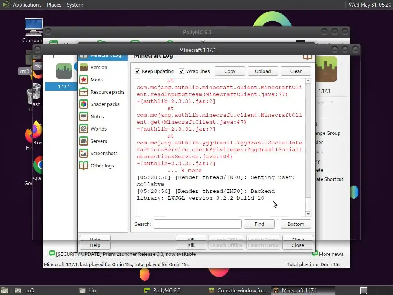Click the Kill button
393x295 pixels.
pyautogui.click(x=191, y=245)
